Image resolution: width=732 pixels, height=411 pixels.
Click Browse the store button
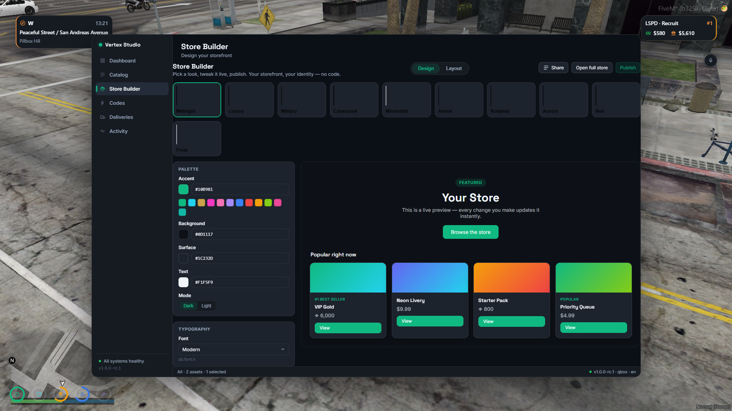pyautogui.click(x=470, y=232)
